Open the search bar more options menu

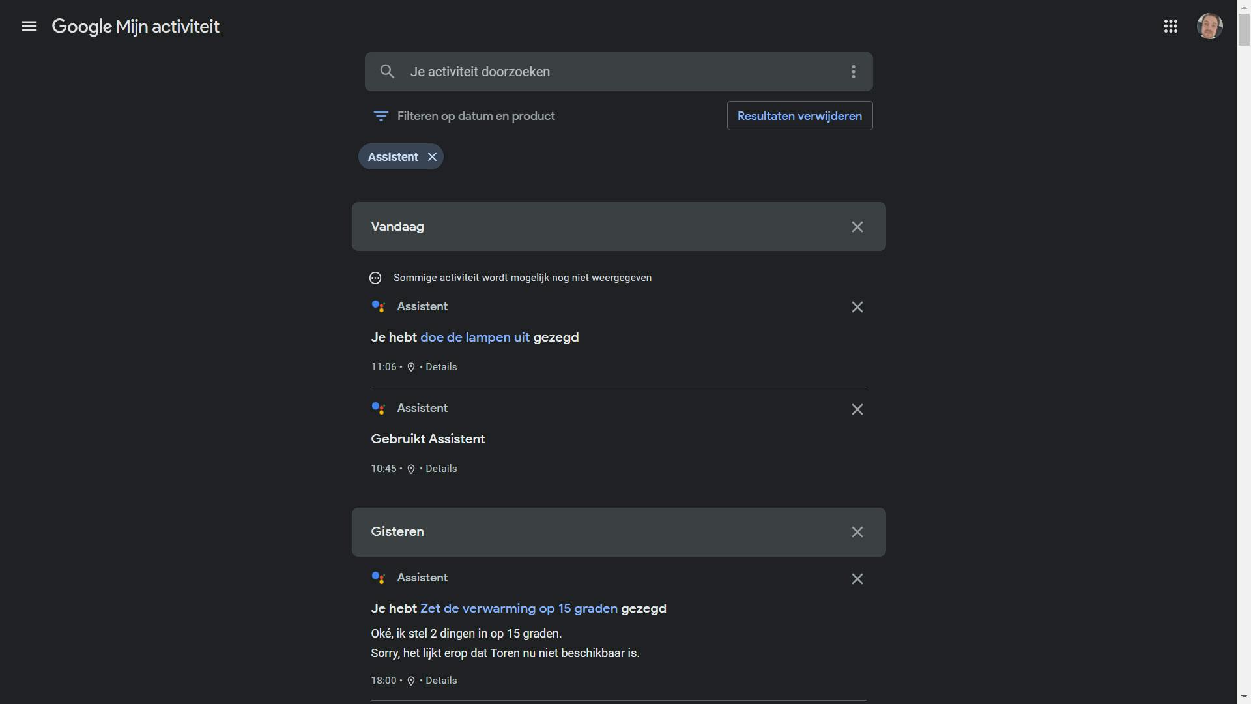(x=853, y=72)
